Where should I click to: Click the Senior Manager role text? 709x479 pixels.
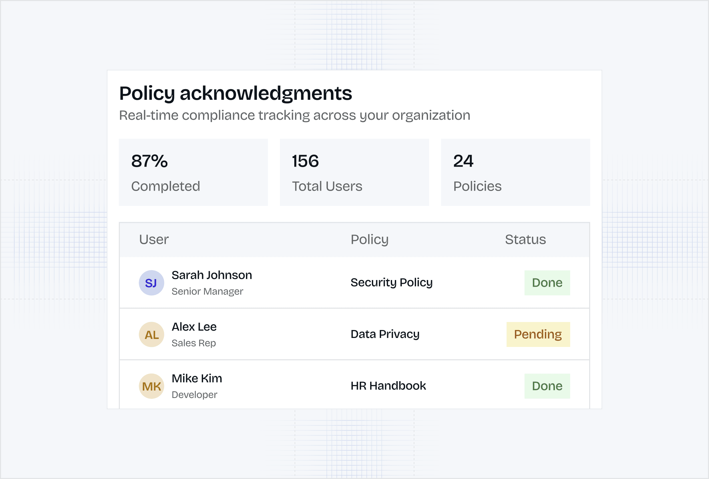207,291
